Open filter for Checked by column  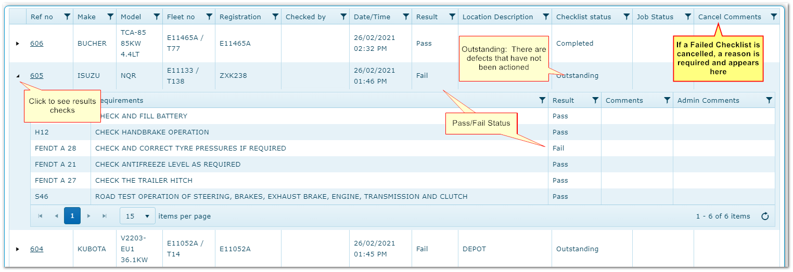point(343,17)
